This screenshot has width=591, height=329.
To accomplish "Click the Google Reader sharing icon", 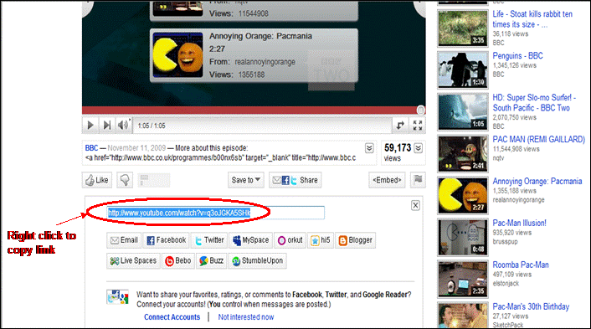I will click(117, 296).
